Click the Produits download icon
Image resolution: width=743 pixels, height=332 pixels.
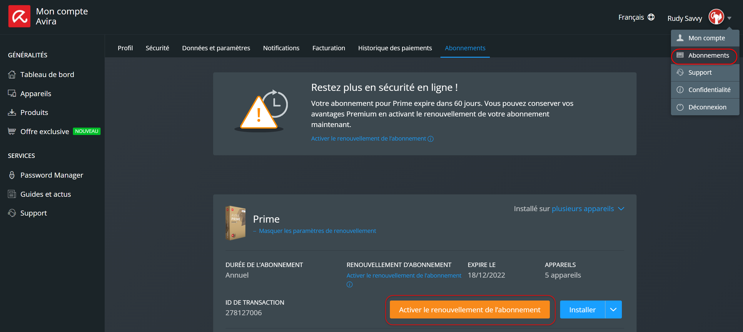pos(12,112)
